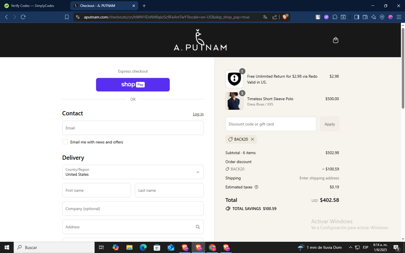Open the weather widget in taskbar
The width and height of the screenshot is (405, 253).
pos(320,247)
